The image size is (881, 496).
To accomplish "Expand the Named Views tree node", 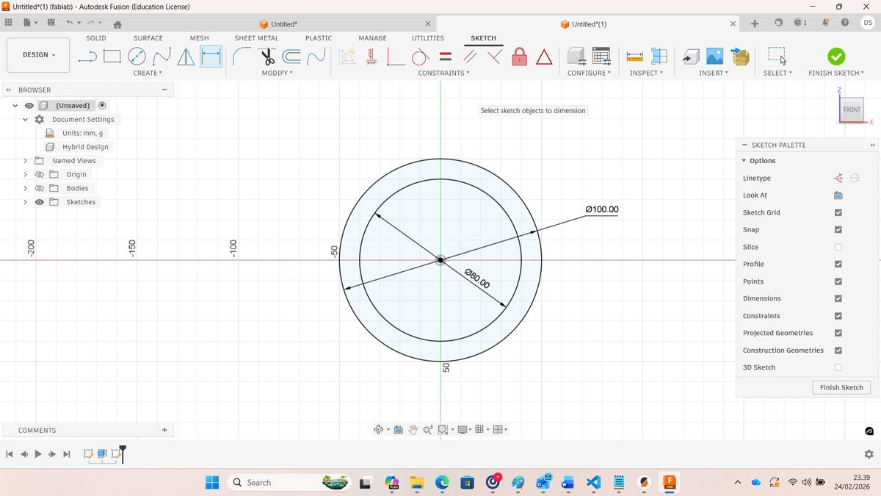I will click(x=25, y=161).
